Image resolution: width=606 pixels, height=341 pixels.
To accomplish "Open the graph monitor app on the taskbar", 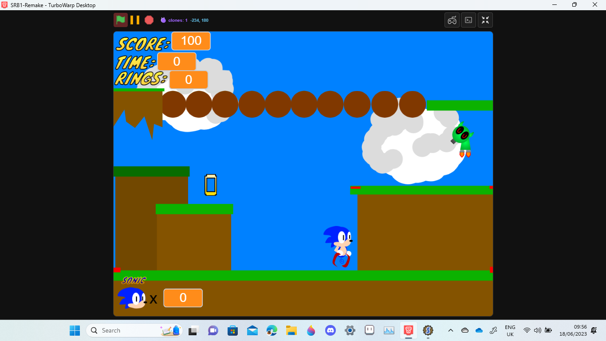I will (389, 330).
